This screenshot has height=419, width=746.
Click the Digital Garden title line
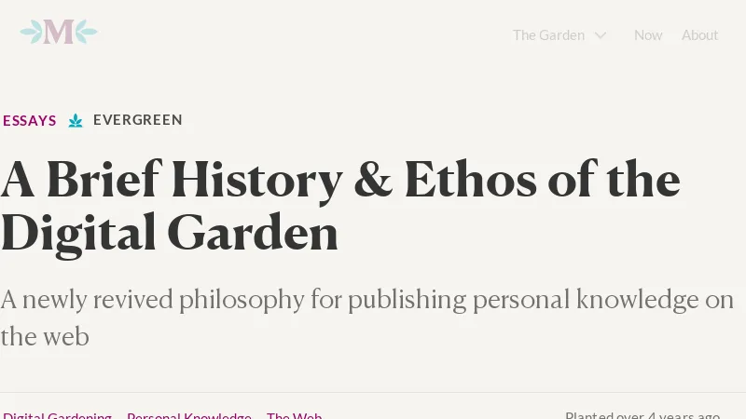click(170, 233)
